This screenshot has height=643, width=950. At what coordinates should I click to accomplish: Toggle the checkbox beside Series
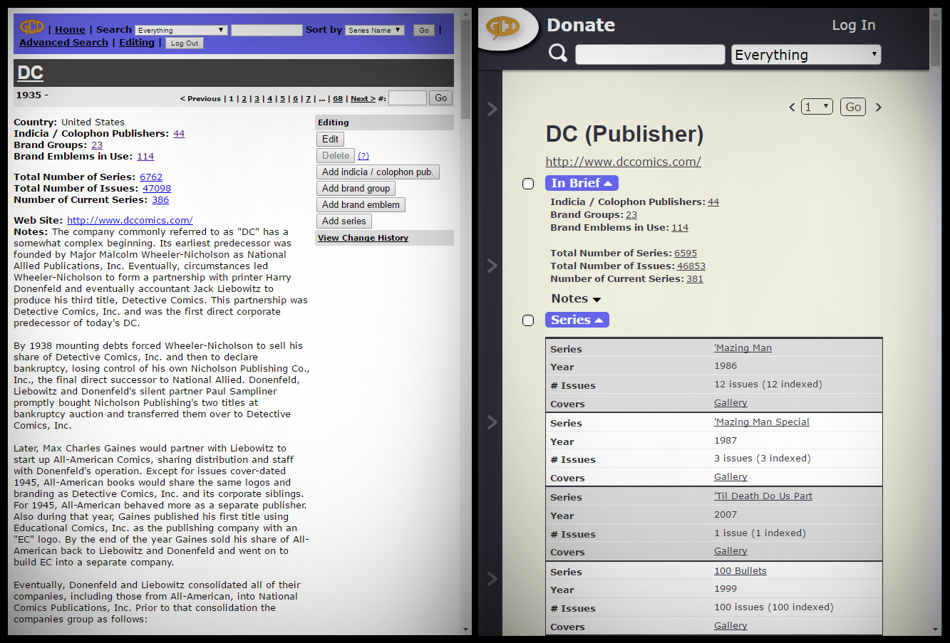click(528, 320)
